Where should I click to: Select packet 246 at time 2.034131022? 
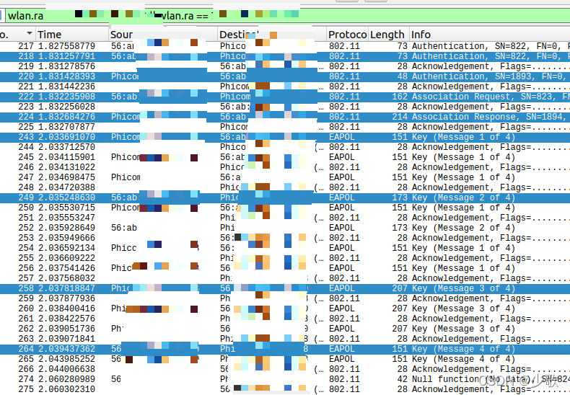click(x=285, y=167)
